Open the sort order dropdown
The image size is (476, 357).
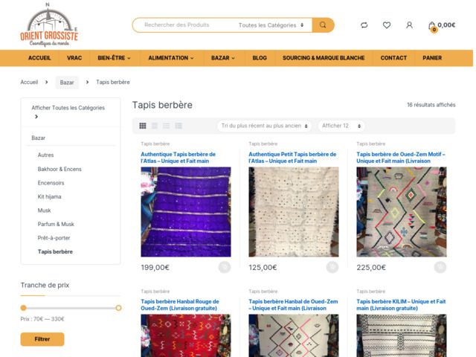pos(264,126)
